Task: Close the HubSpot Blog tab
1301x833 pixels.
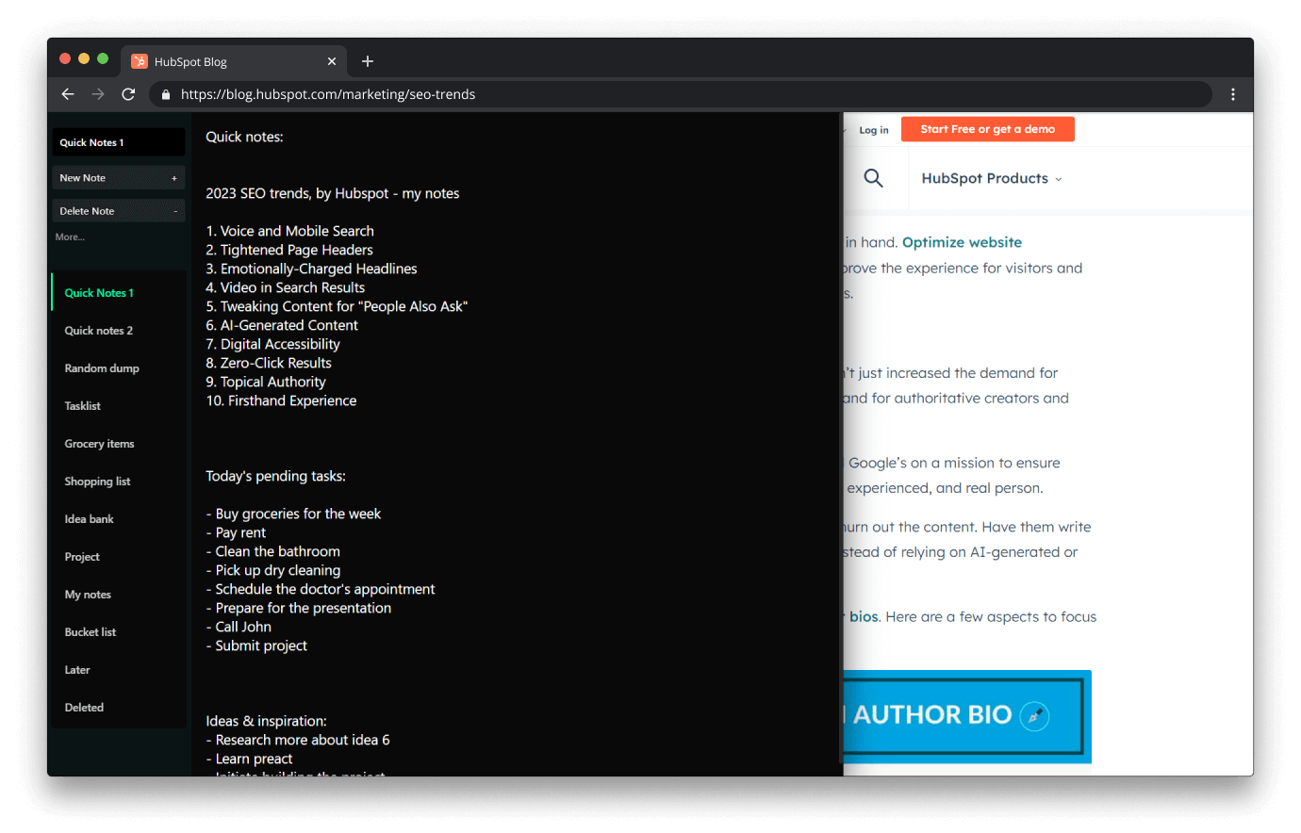Action: pos(332,61)
